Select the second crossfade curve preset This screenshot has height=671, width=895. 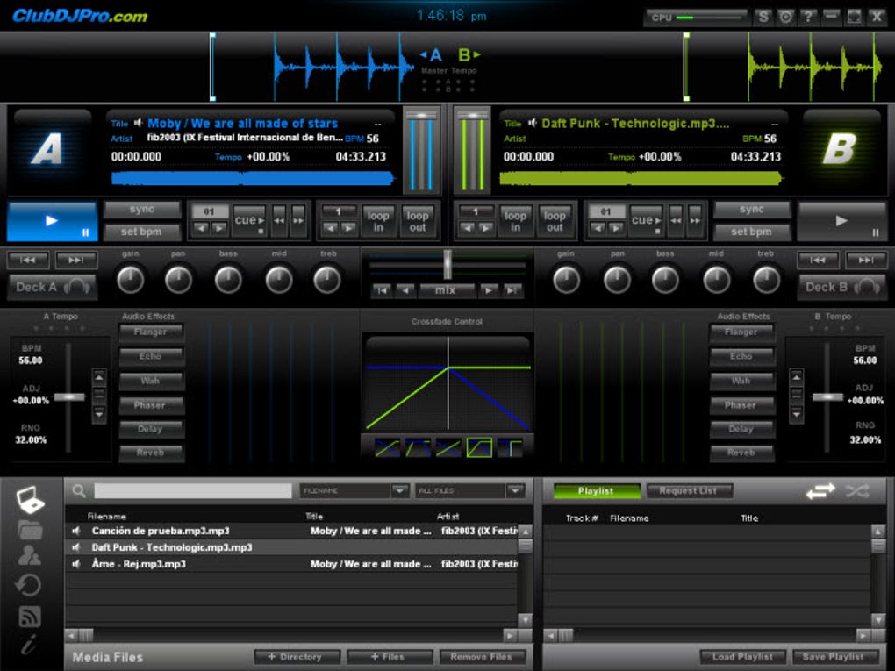coord(418,448)
